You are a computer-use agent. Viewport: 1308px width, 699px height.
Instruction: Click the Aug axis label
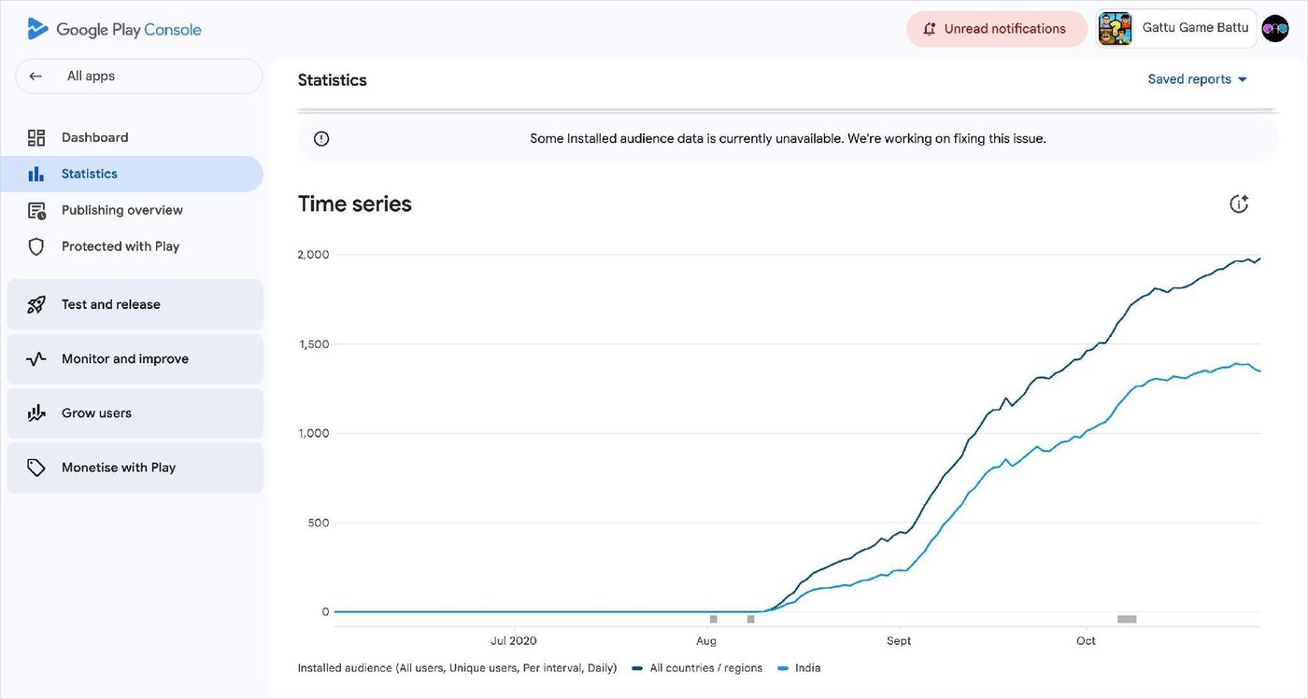[706, 641]
